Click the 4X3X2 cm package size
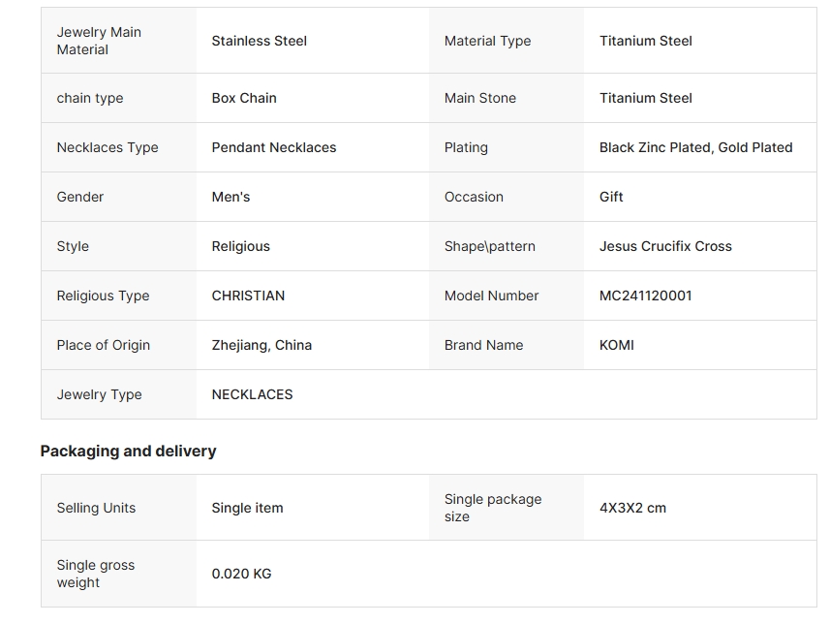 pyautogui.click(x=632, y=508)
